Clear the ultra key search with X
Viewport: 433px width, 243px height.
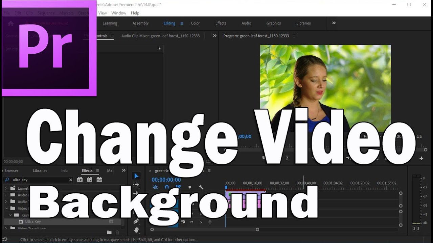coord(71,180)
